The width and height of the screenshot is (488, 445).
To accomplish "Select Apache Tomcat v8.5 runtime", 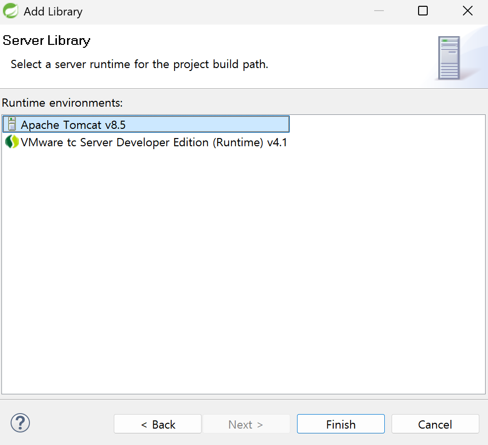I will coord(146,124).
